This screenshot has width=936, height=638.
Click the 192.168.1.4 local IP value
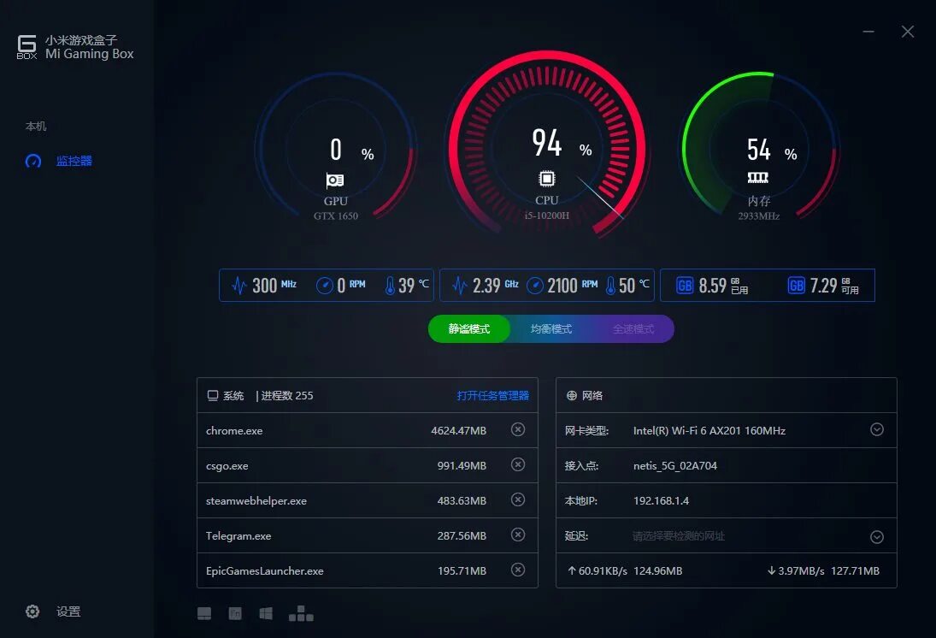pos(661,500)
